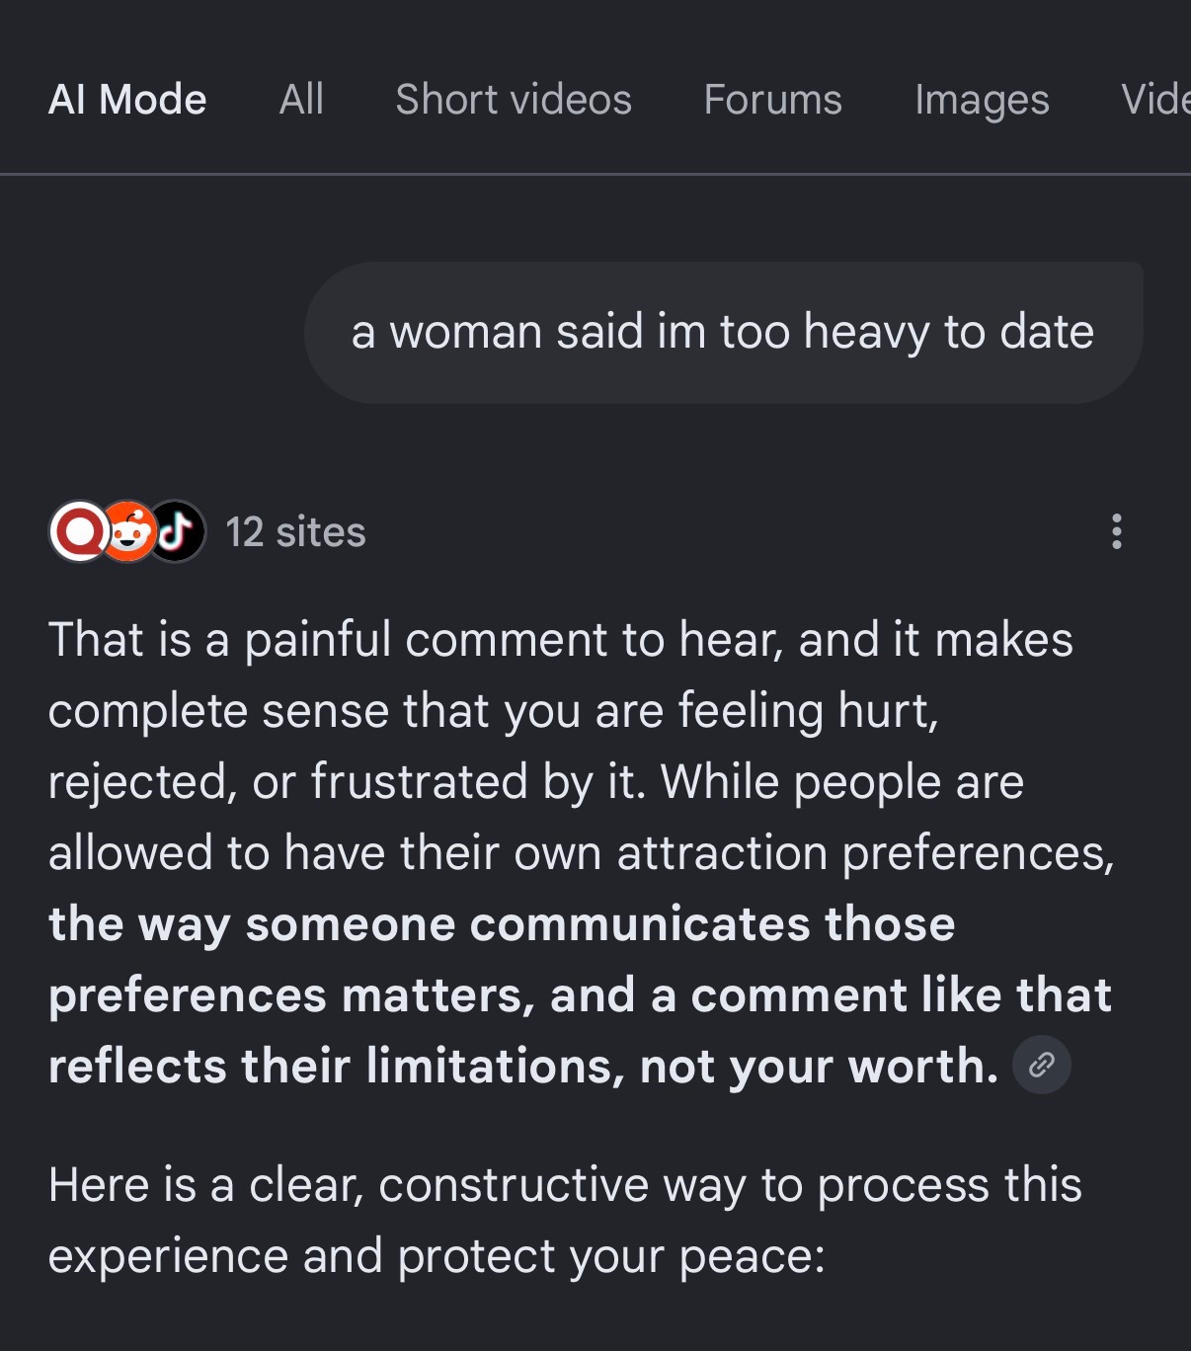The height and width of the screenshot is (1351, 1191).
Task: Tap the Quora source icon
Action: pyautogui.click(x=77, y=531)
